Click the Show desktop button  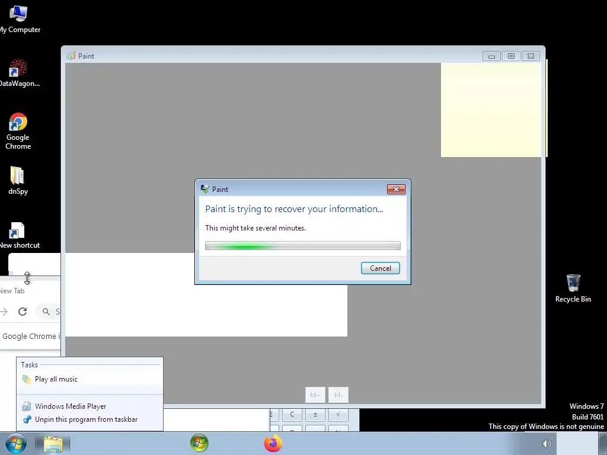602,443
